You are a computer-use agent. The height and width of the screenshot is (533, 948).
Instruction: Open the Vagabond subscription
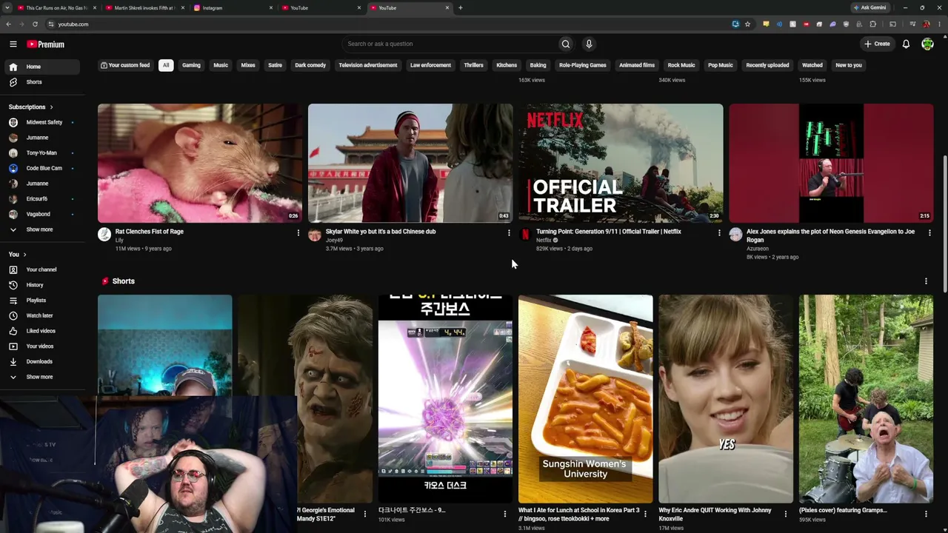click(x=42, y=214)
